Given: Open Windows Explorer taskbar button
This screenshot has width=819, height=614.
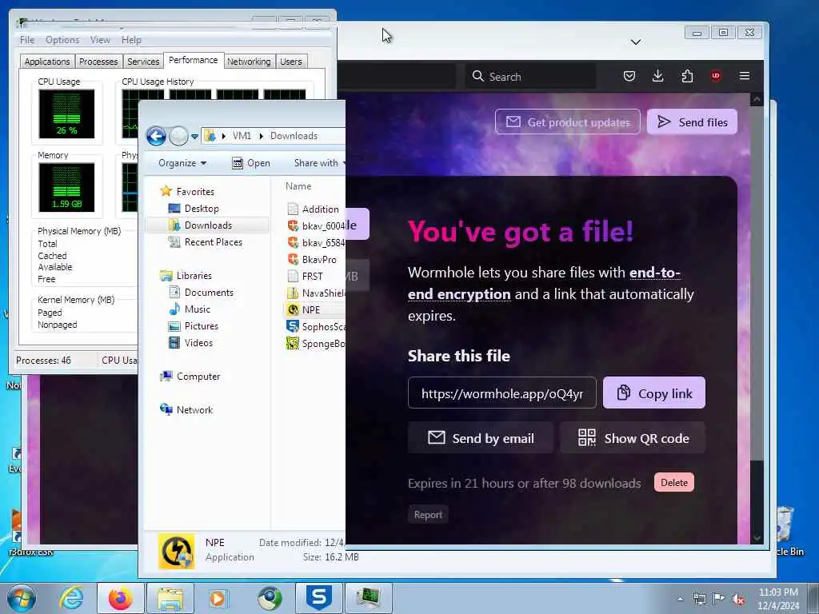Looking at the screenshot, I should 170,598.
